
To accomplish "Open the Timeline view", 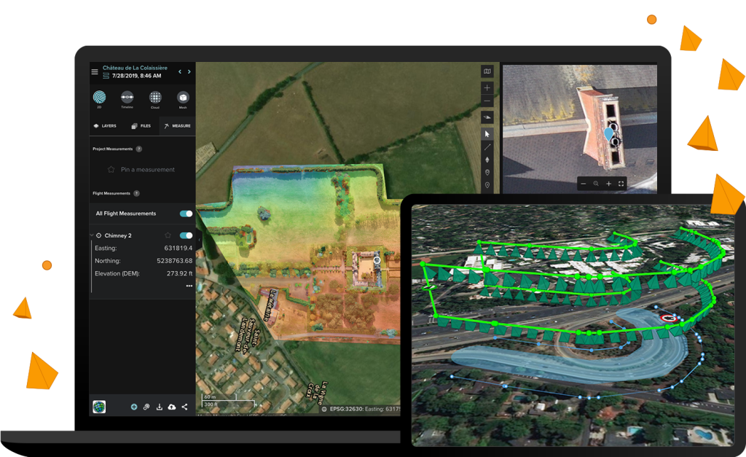I will 127,98.
